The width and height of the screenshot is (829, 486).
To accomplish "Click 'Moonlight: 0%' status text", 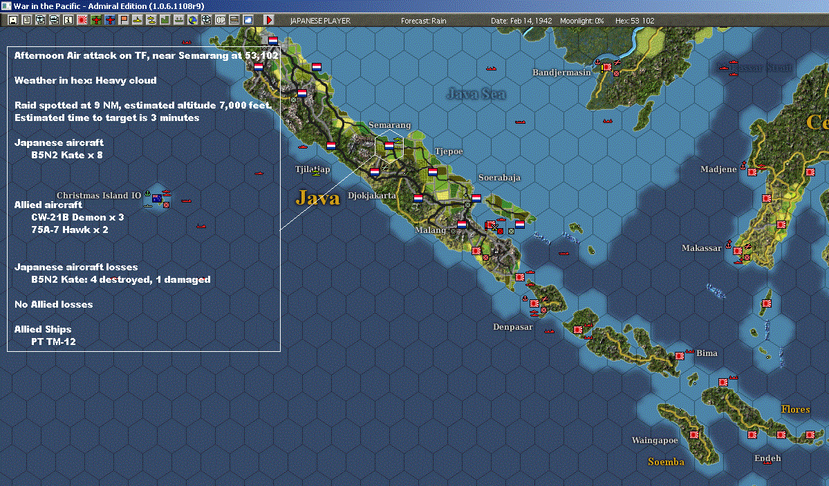I will (582, 21).
